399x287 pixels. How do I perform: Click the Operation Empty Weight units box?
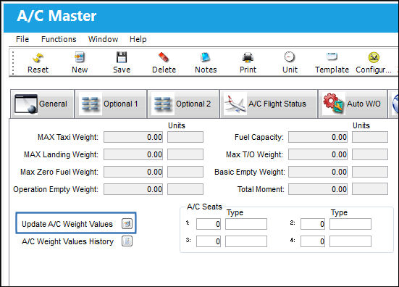(185, 189)
